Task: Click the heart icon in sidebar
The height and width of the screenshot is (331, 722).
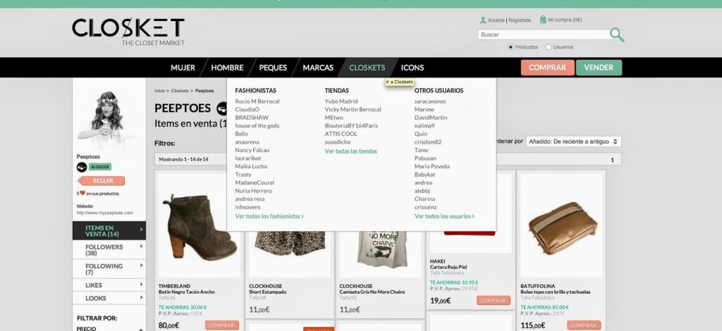Action: (x=82, y=193)
